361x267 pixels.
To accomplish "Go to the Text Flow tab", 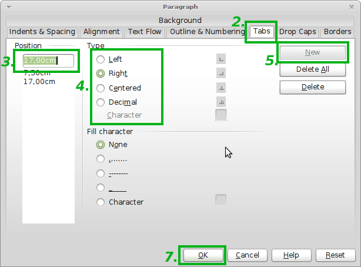I will (145, 32).
